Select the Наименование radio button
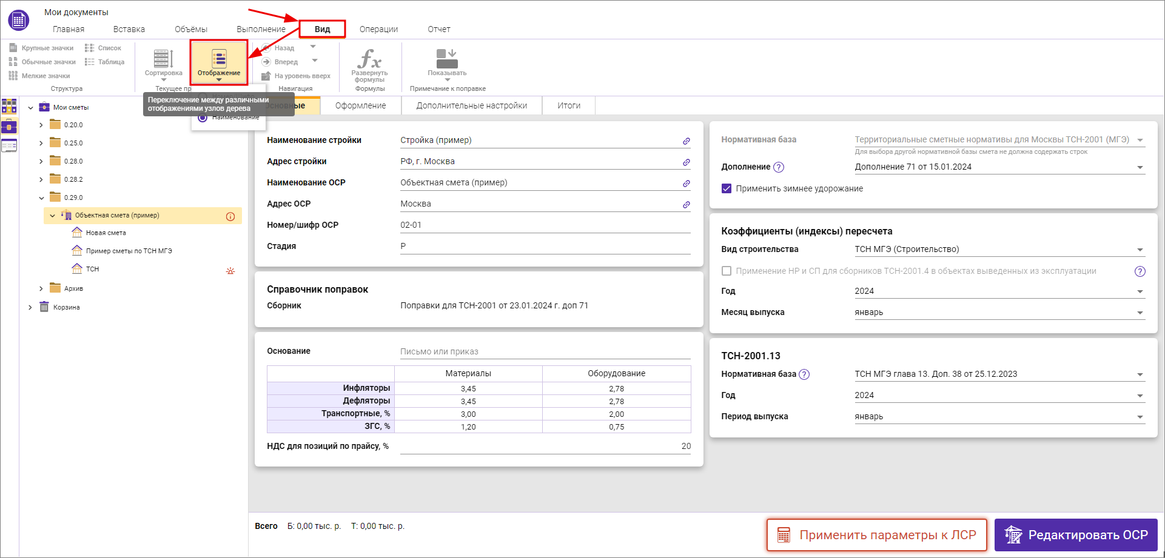Image resolution: width=1165 pixels, height=558 pixels. pos(203,118)
